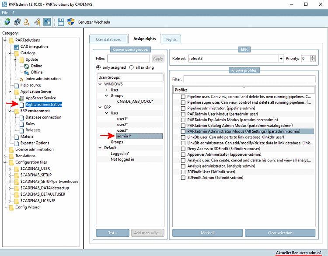This screenshot has width=328, height=256.
Task: Click the Known profiles Filter field
Action: [249, 79]
